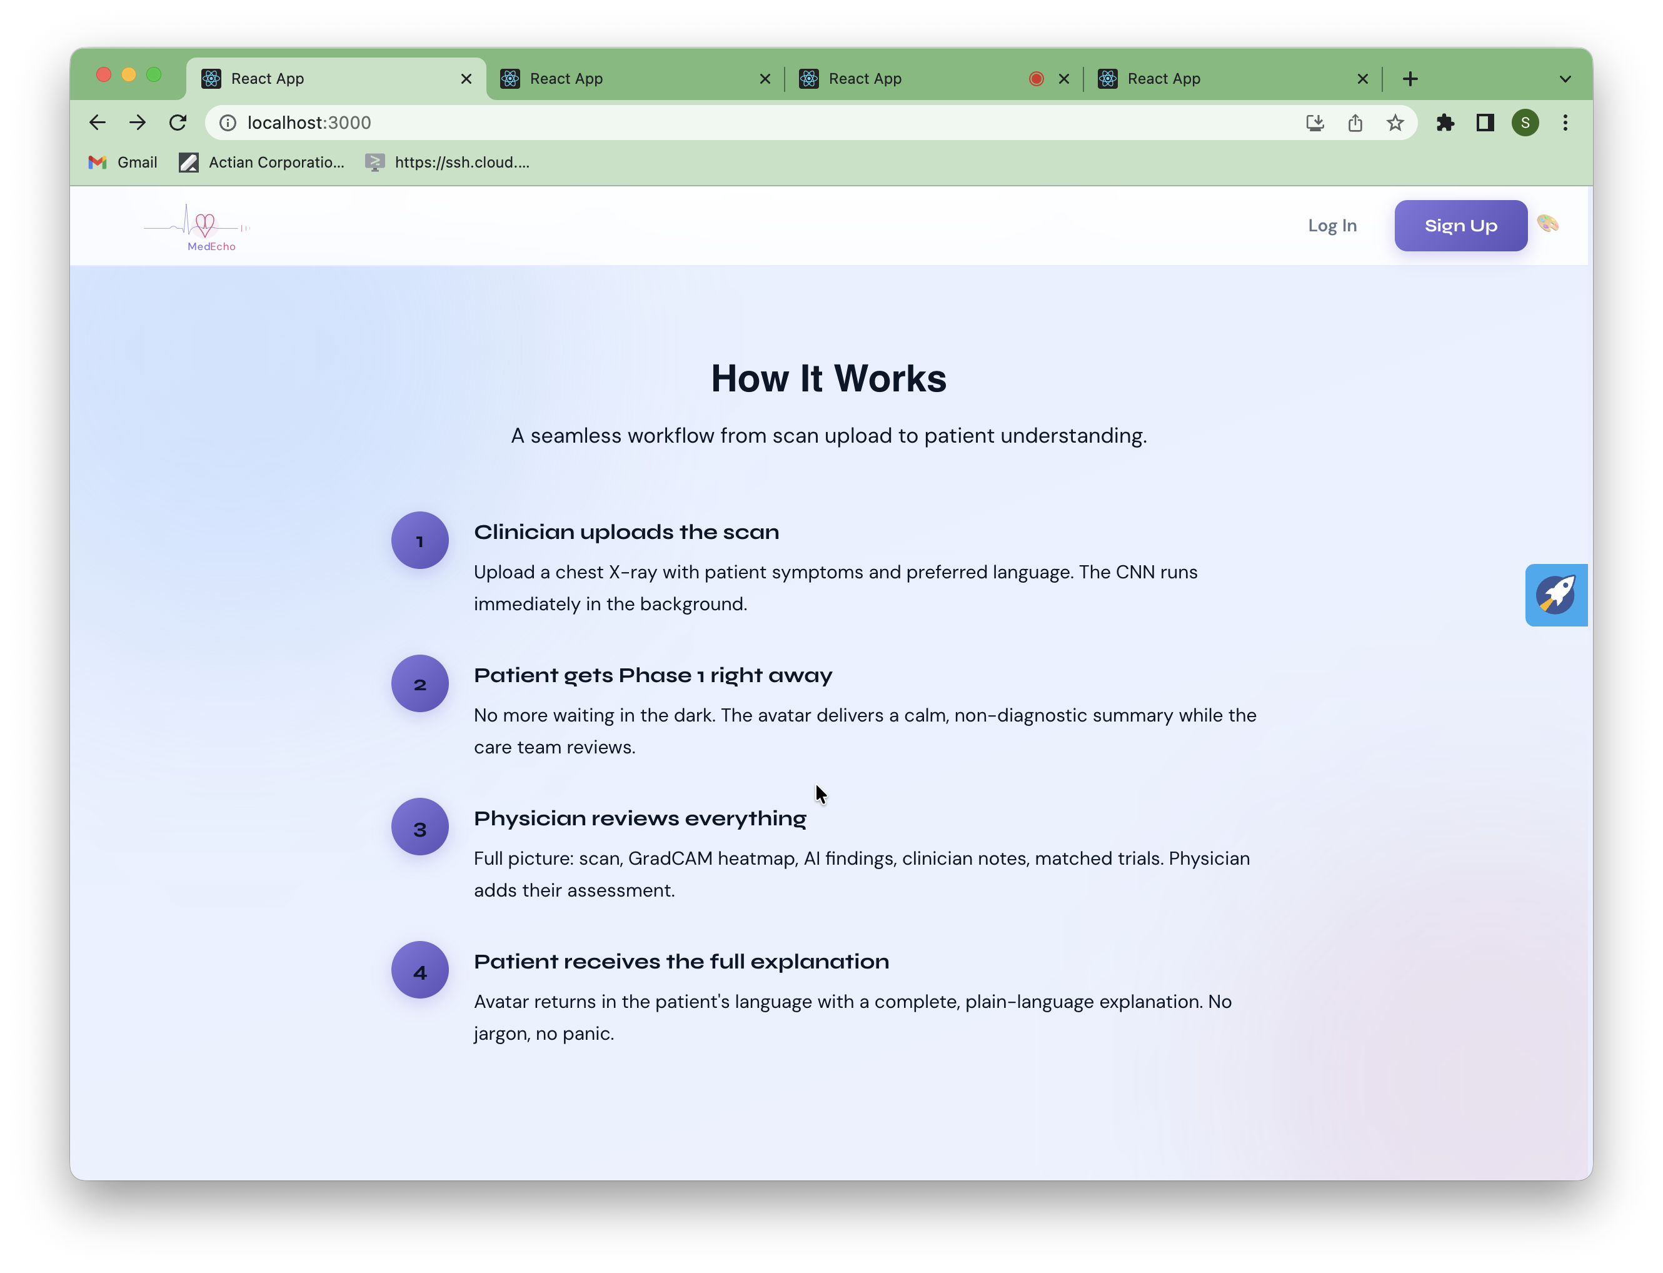
Task: Open the Gmail bookmark
Action: click(x=123, y=162)
